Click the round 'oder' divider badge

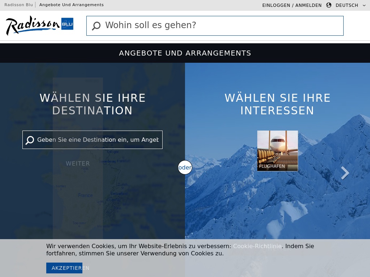tap(185, 167)
